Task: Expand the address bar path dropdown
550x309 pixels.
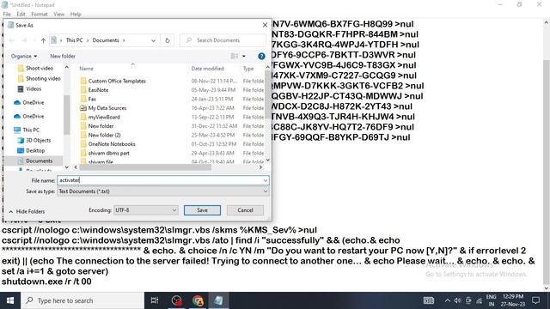Action: pos(153,40)
